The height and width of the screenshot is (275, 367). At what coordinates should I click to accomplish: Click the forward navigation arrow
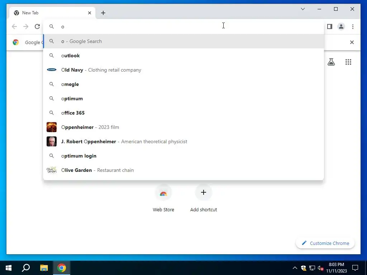pyautogui.click(x=26, y=26)
